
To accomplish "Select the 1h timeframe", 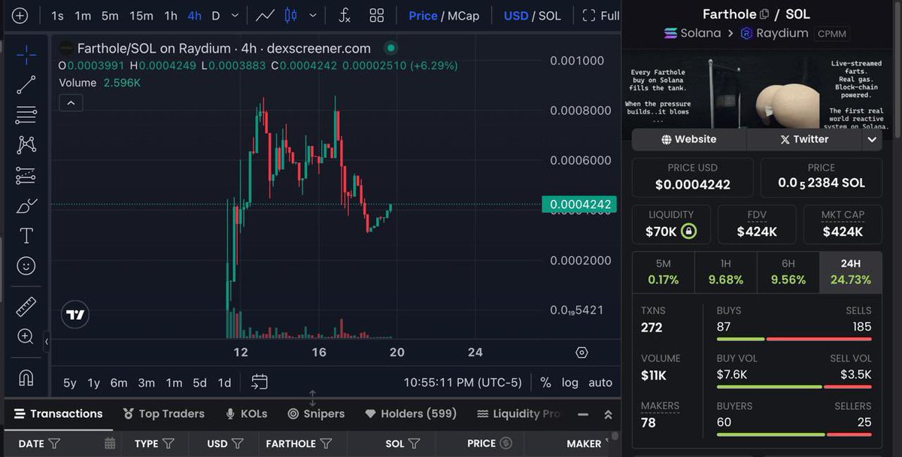I will [171, 16].
